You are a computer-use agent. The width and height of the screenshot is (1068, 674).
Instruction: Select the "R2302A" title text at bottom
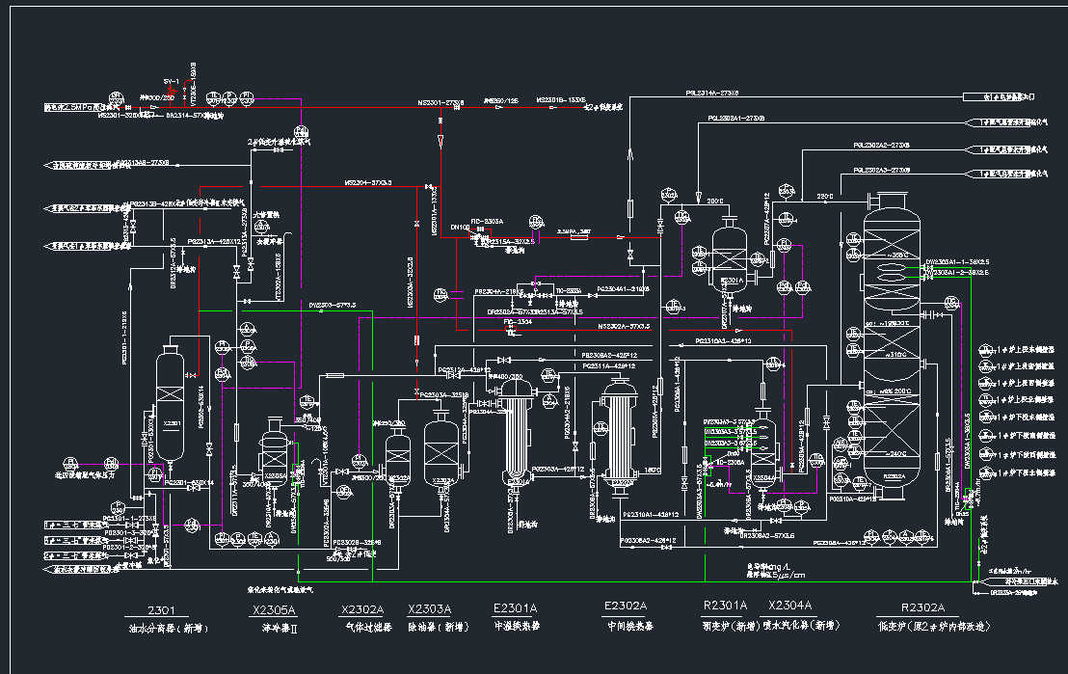[x=922, y=608]
